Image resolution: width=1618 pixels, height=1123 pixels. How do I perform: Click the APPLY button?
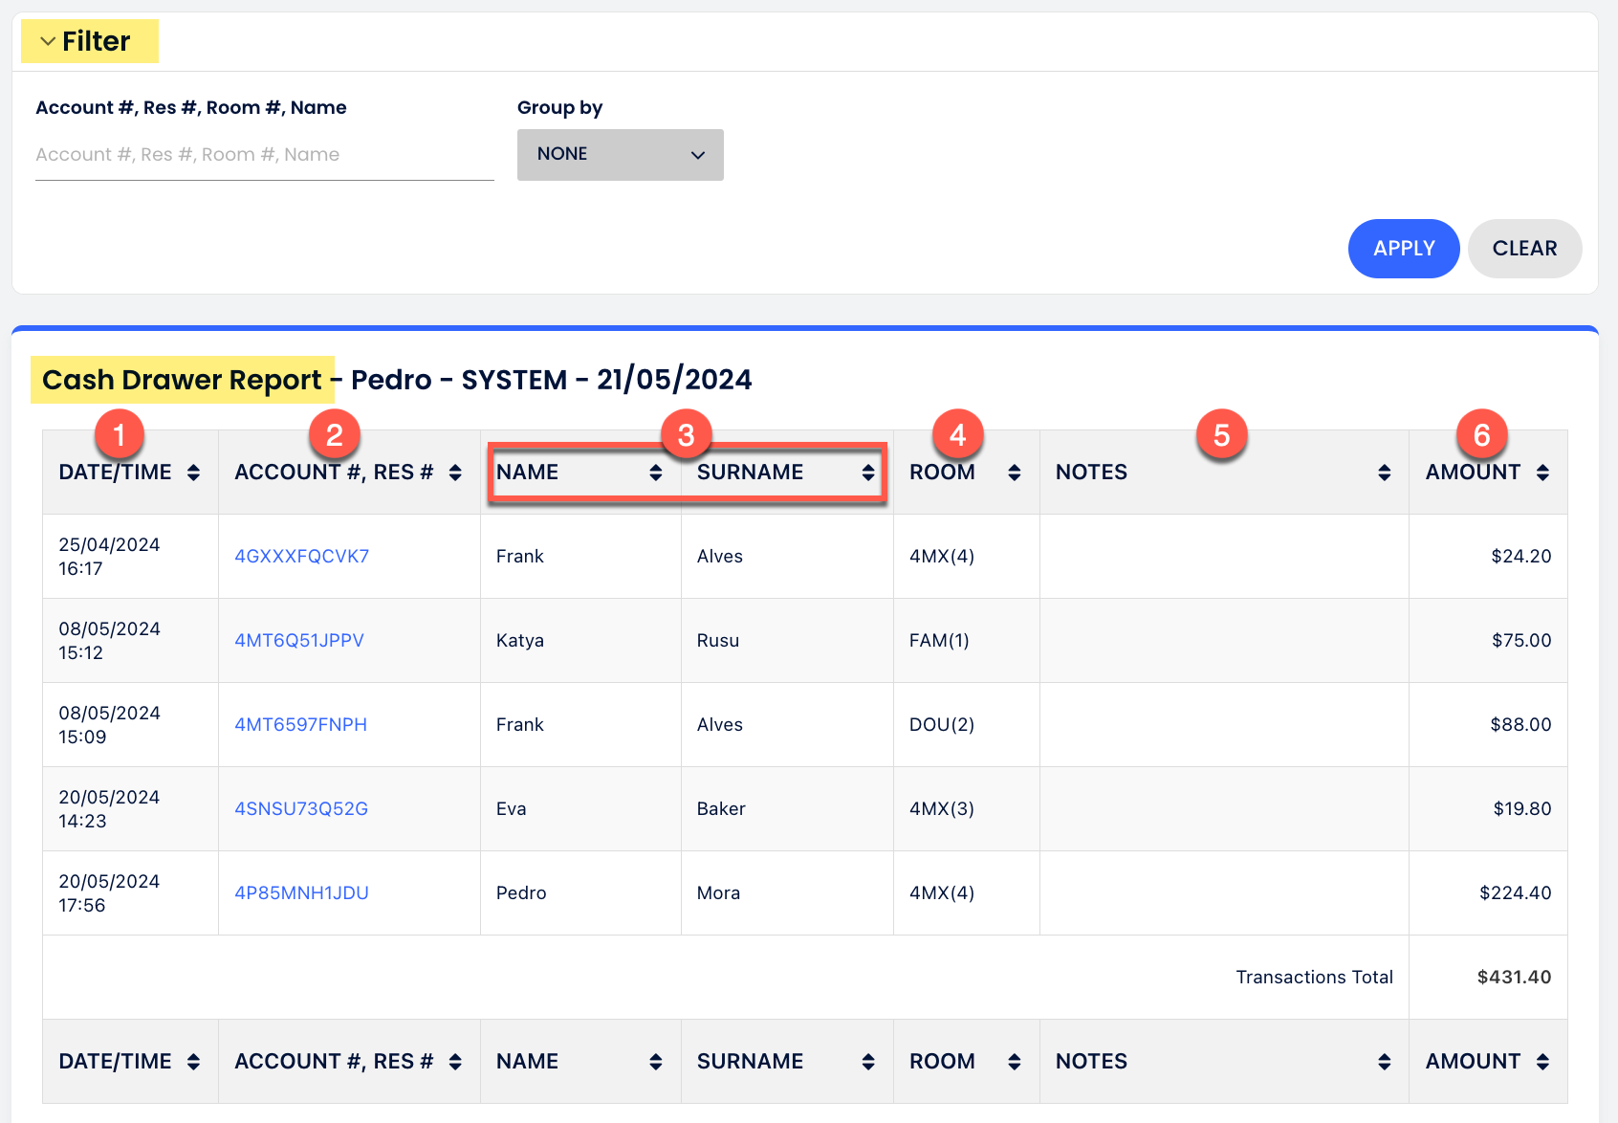pyautogui.click(x=1403, y=248)
